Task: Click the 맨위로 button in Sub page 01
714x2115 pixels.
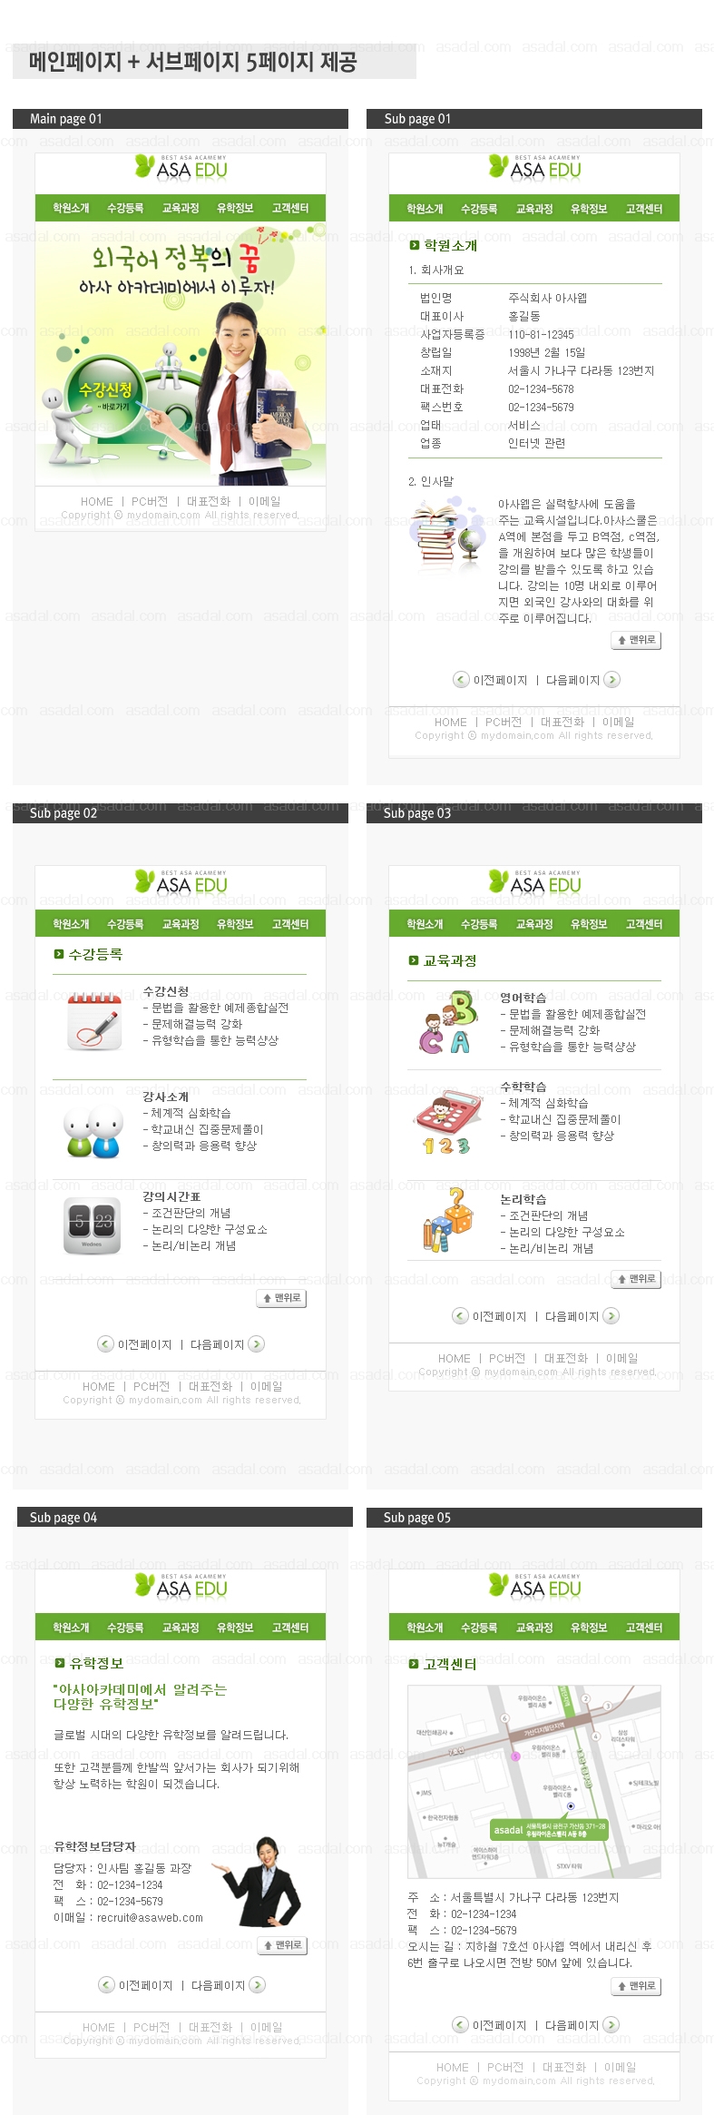Action: pos(636,640)
